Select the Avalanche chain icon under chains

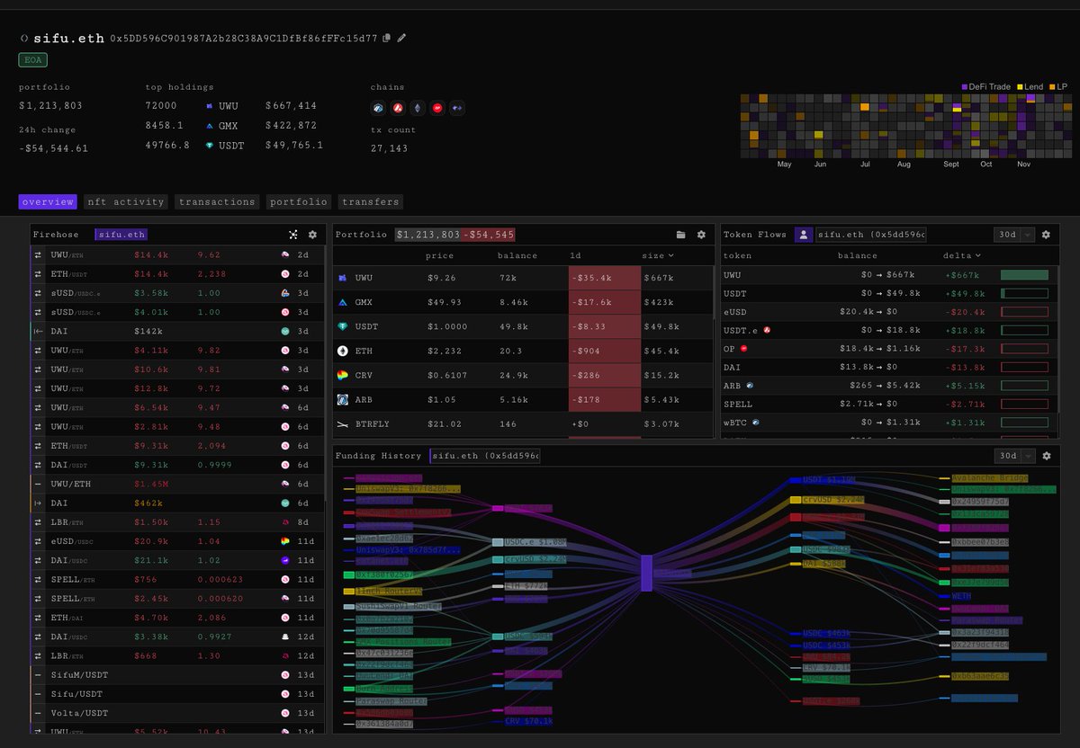(x=398, y=108)
